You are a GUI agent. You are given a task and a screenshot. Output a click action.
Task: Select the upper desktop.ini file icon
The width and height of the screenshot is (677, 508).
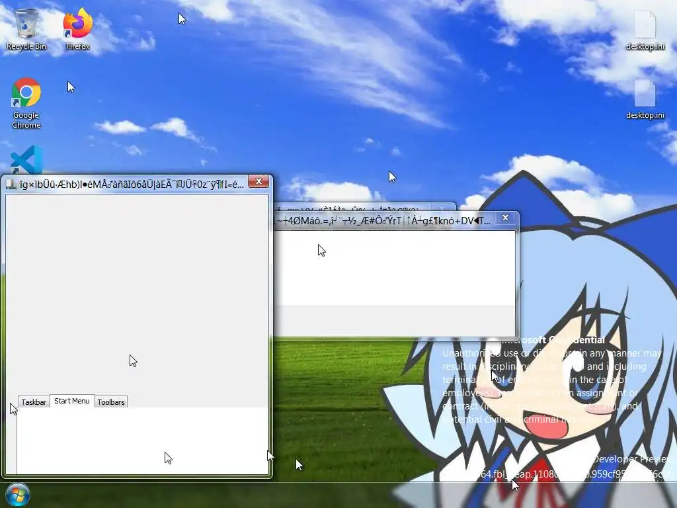(645, 30)
